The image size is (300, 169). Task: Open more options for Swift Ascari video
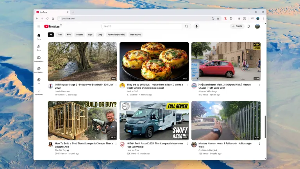click(187, 144)
